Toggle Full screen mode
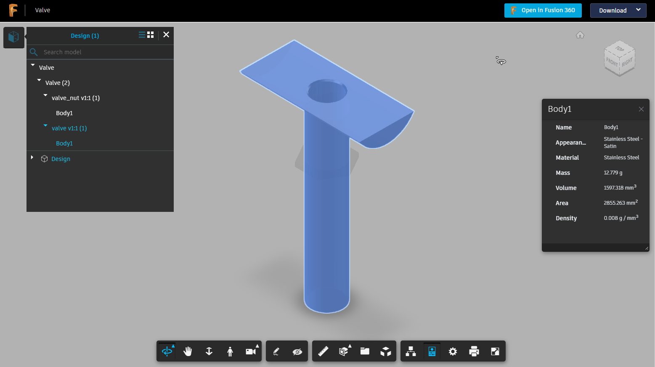 coord(495,351)
